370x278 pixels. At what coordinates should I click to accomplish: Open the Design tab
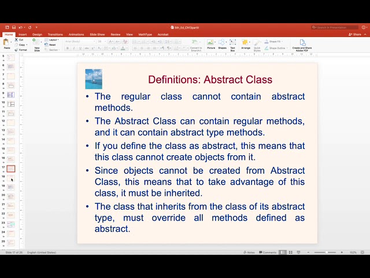[37, 35]
